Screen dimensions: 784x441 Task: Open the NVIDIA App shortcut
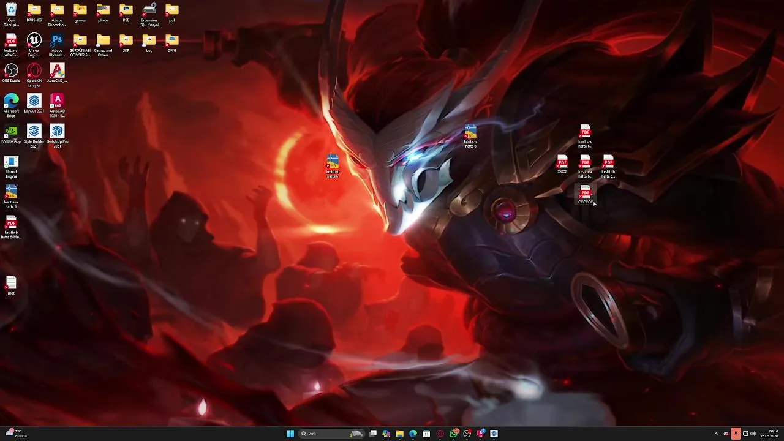click(11, 134)
